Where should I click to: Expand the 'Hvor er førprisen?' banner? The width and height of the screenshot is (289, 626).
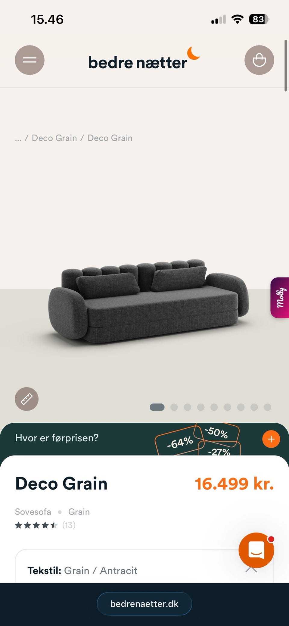coord(144,439)
